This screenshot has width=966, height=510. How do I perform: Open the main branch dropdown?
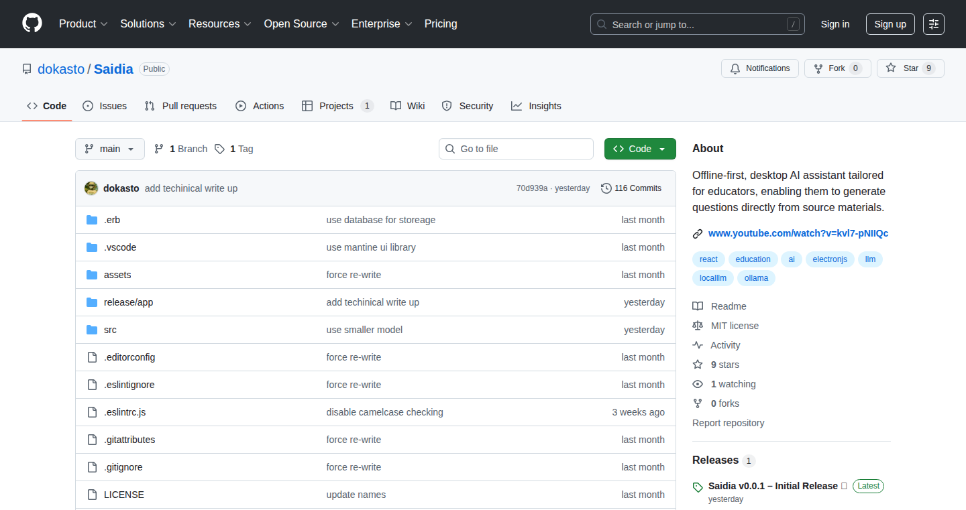point(110,149)
